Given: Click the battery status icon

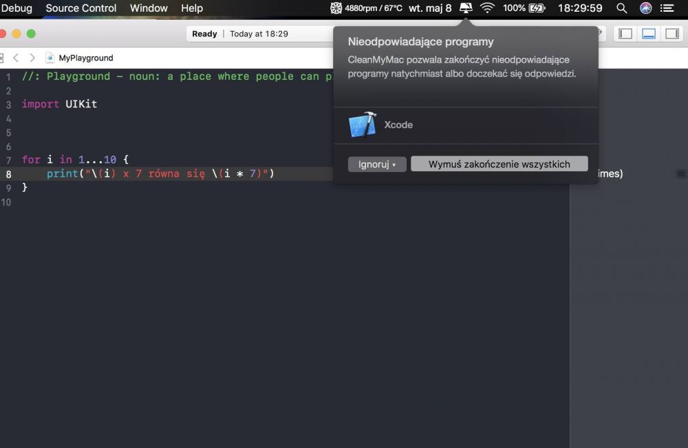Looking at the screenshot, I should click(x=537, y=8).
